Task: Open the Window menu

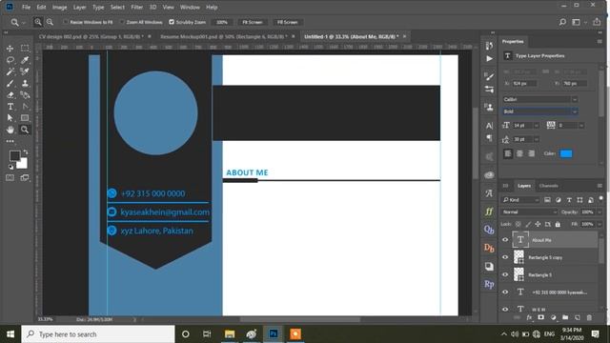Action: click(190, 7)
